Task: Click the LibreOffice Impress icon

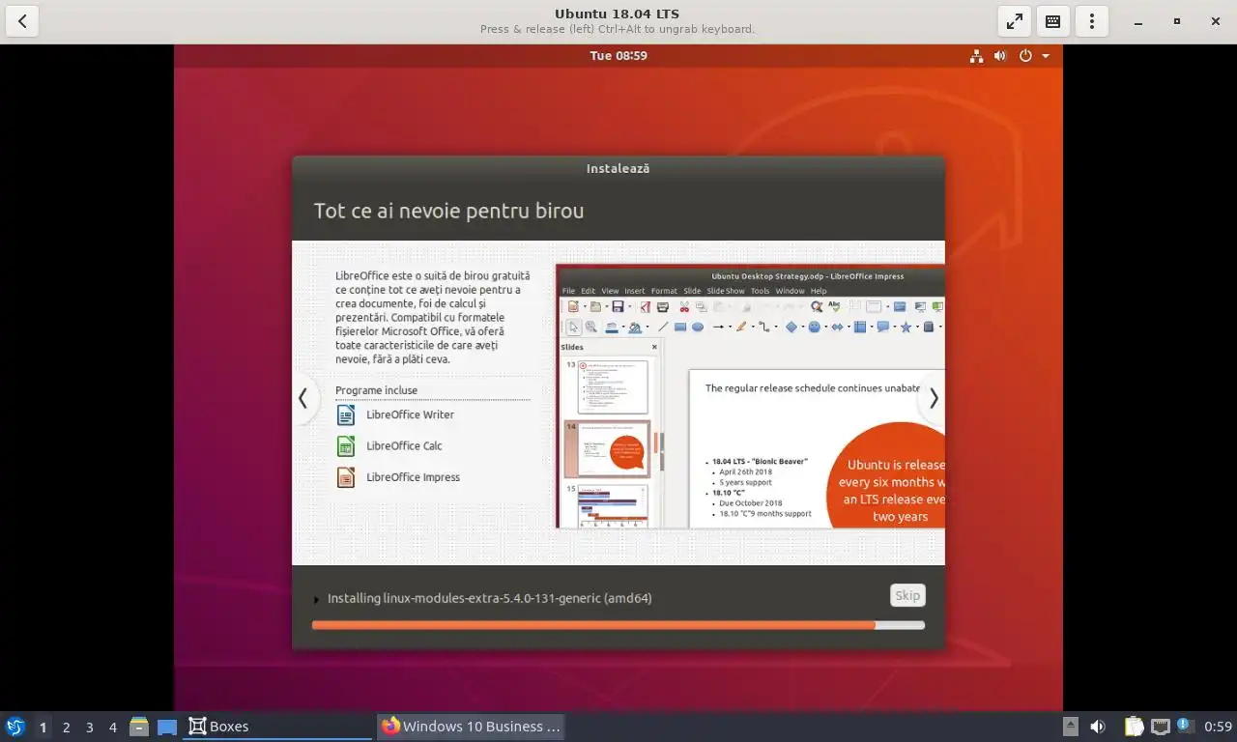Action: click(346, 477)
